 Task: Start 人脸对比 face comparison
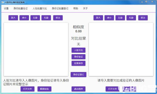tap(78, 50)
